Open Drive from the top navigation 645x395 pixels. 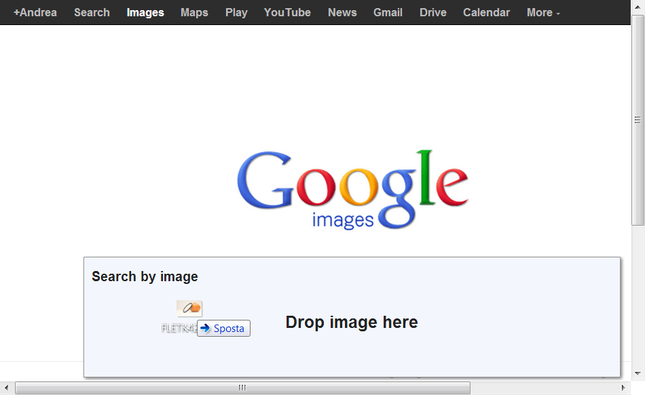[x=432, y=13]
